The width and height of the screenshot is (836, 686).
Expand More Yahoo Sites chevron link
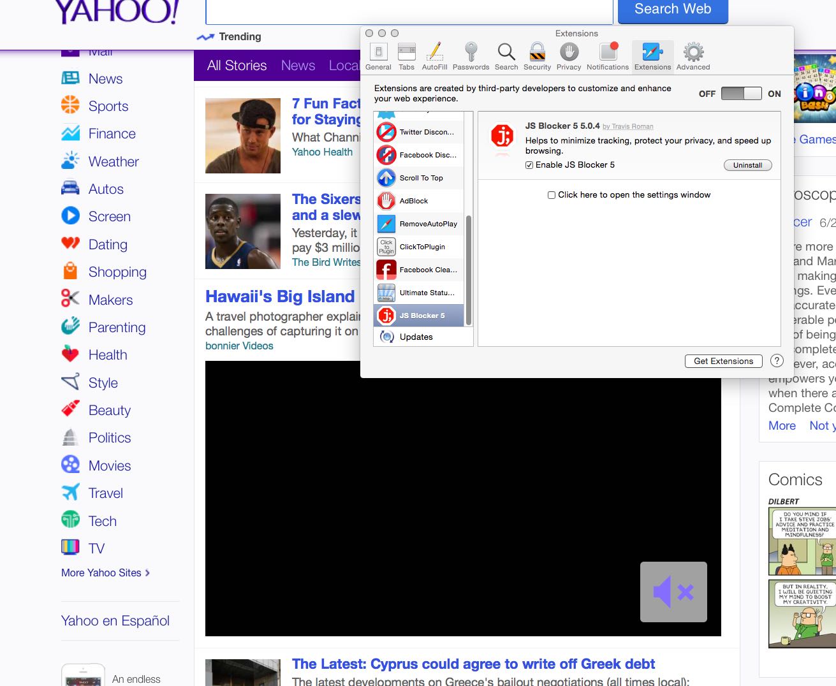click(105, 573)
